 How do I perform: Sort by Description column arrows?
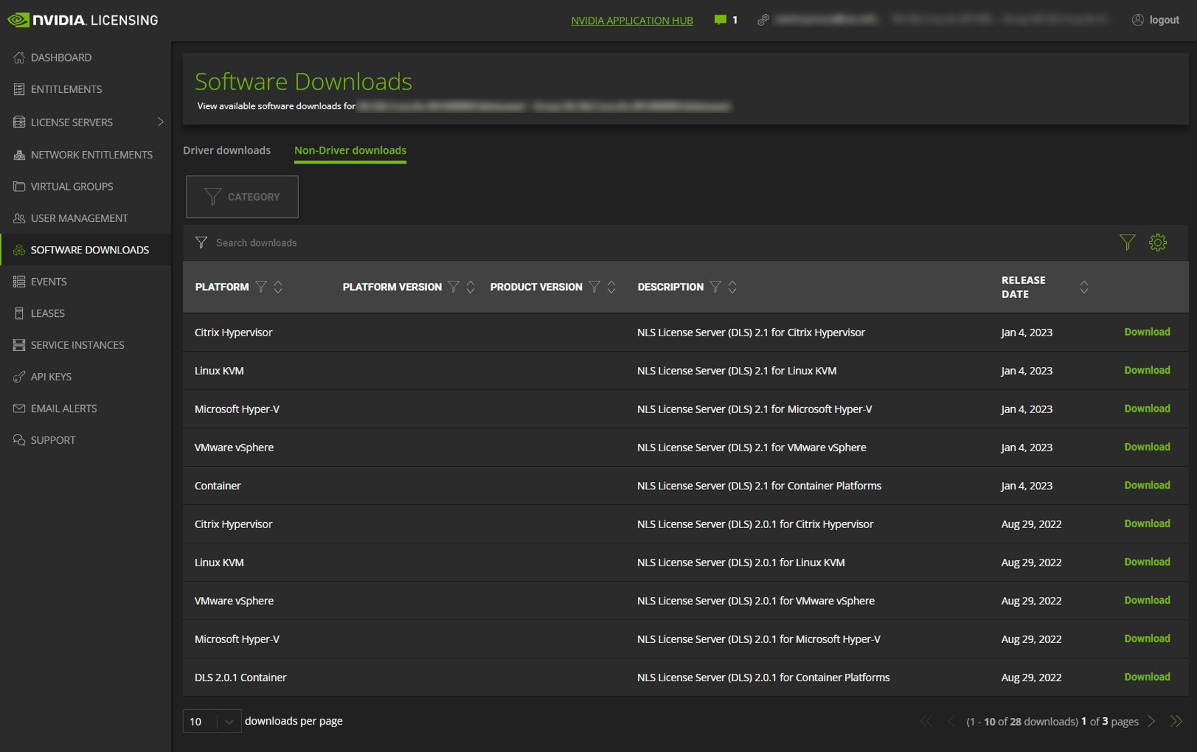[x=732, y=287]
